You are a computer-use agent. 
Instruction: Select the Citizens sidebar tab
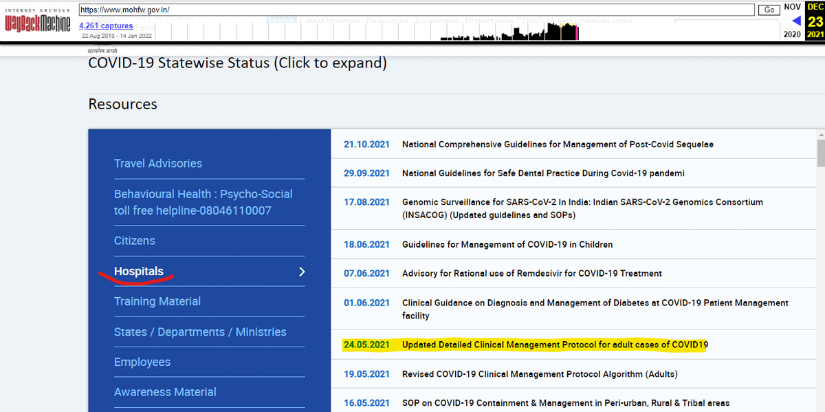point(135,241)
